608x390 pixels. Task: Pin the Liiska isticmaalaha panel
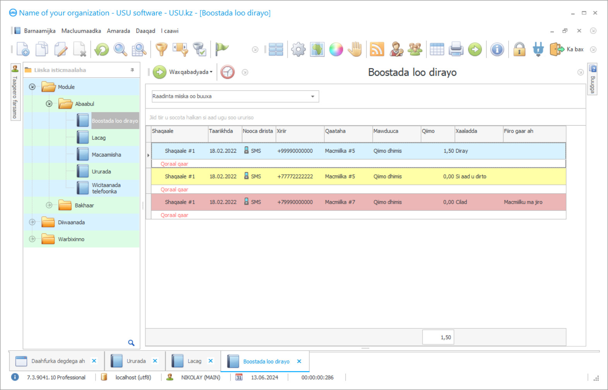pos(132,70)
